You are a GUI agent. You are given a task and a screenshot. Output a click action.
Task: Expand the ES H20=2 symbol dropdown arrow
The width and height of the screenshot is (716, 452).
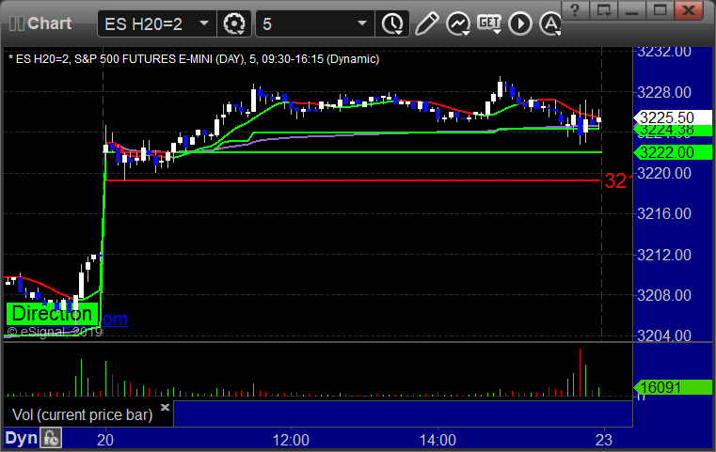tap(204, 23)
